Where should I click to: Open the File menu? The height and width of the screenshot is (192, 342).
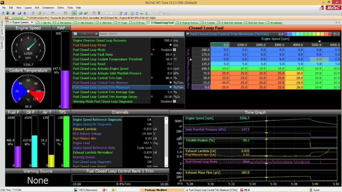click(x=4, y=7)
